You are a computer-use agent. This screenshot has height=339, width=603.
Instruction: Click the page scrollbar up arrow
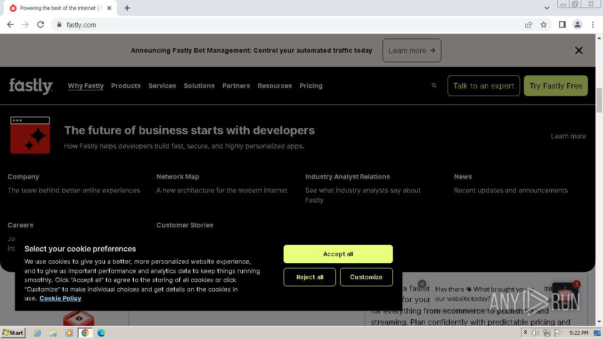pyautogui.click(x=599, y=37)
